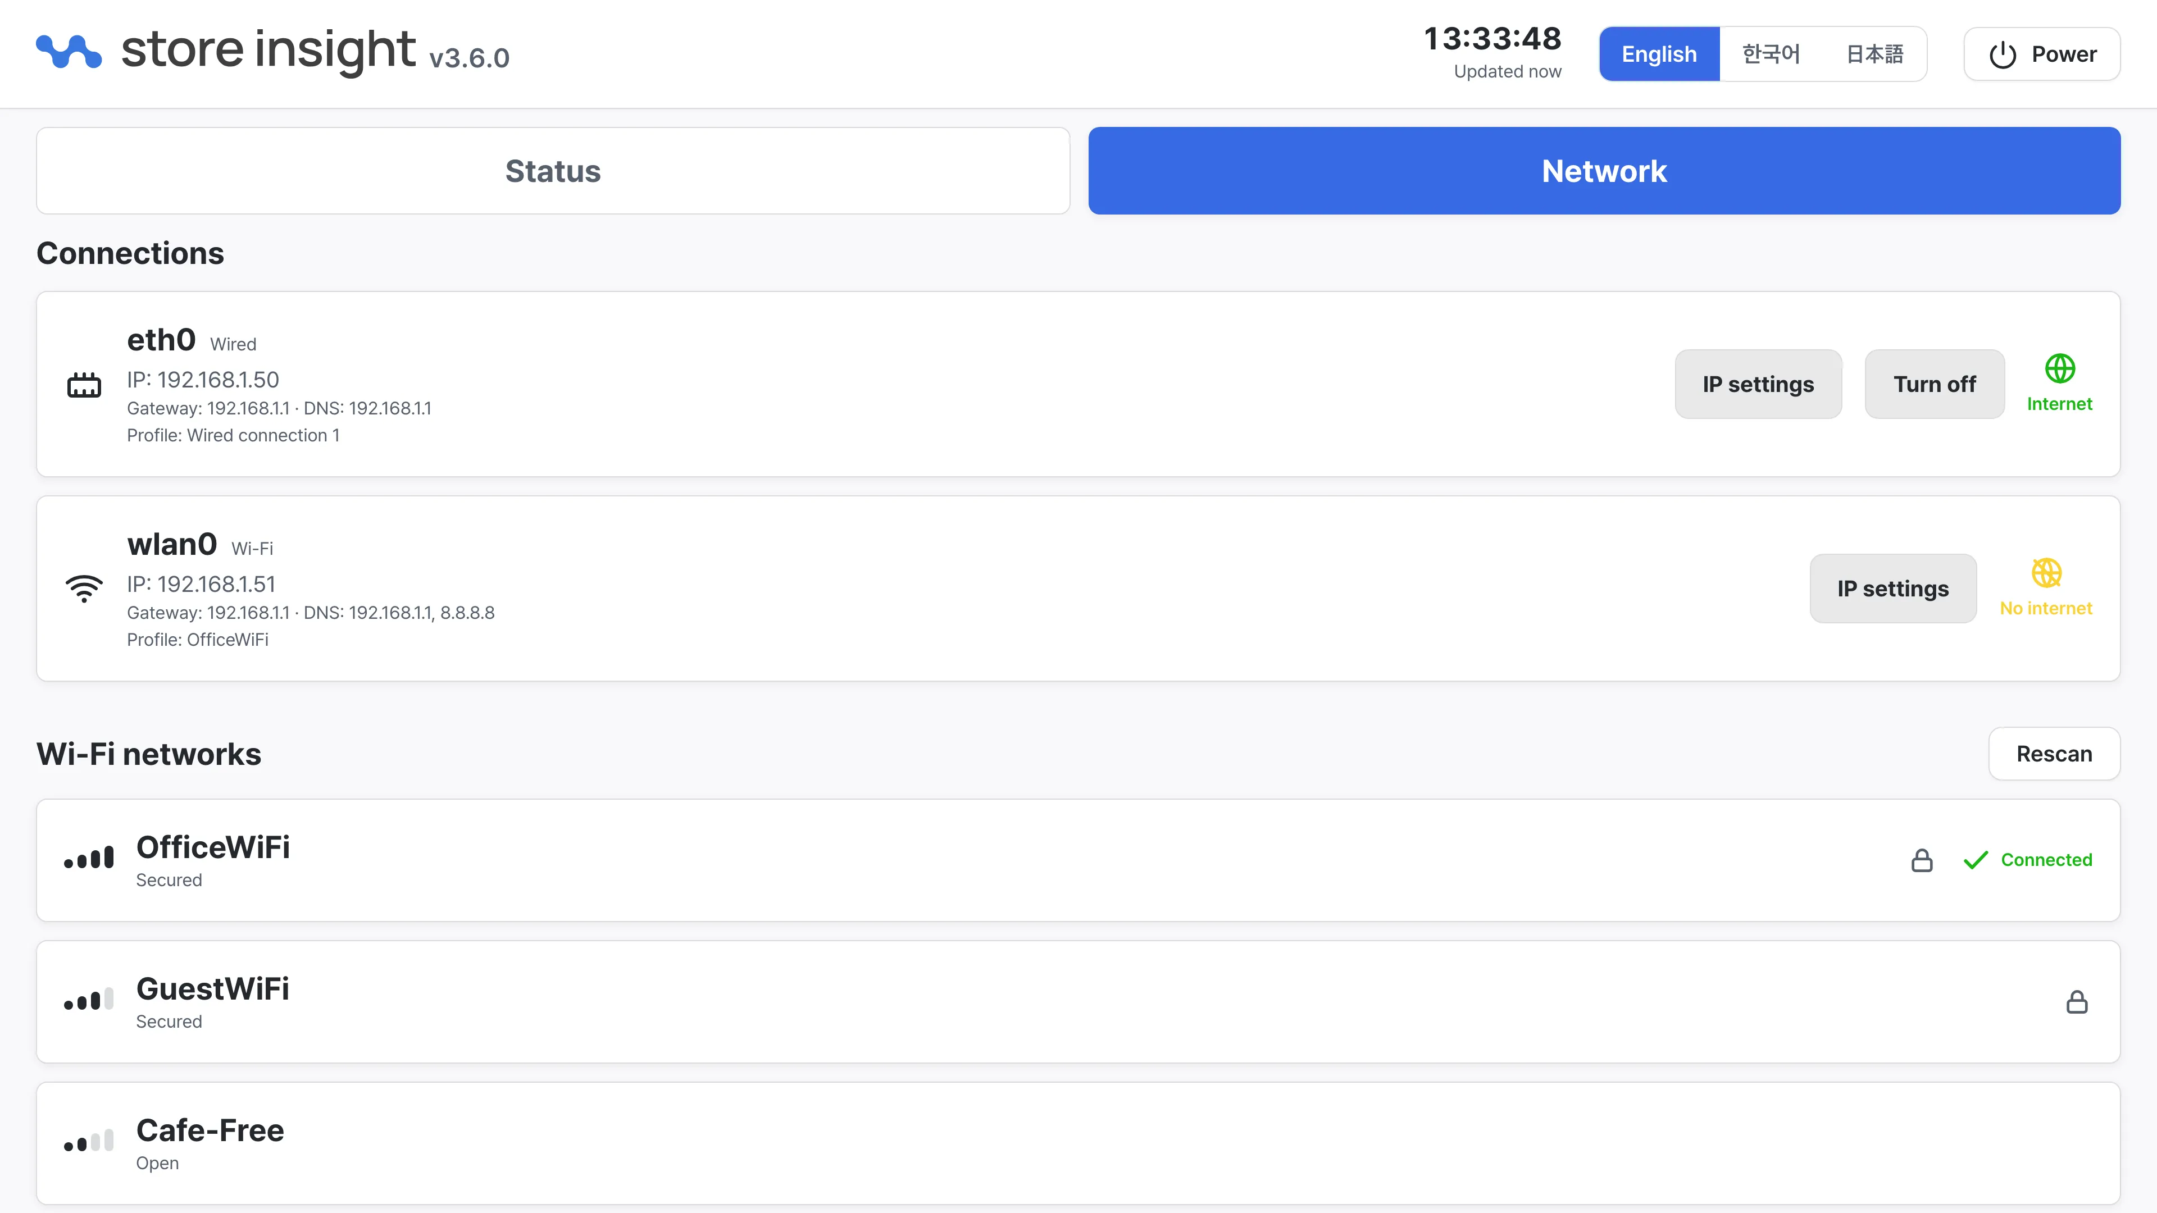Click the eth0 ethernet port icon
Viewport: 2157px width, 1213px height.
click(x=84, y=385)
